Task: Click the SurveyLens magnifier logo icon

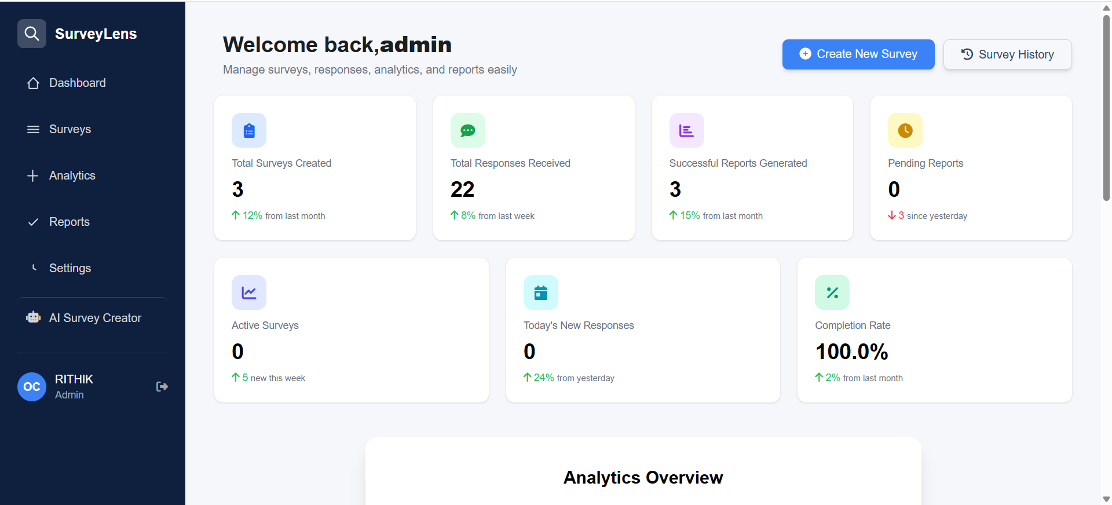Action: (32, 34)
